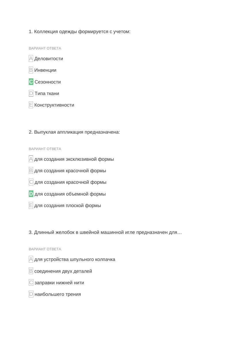
Task: Click highlighted D box for объемной формы
Action: (x=31, y=194)
